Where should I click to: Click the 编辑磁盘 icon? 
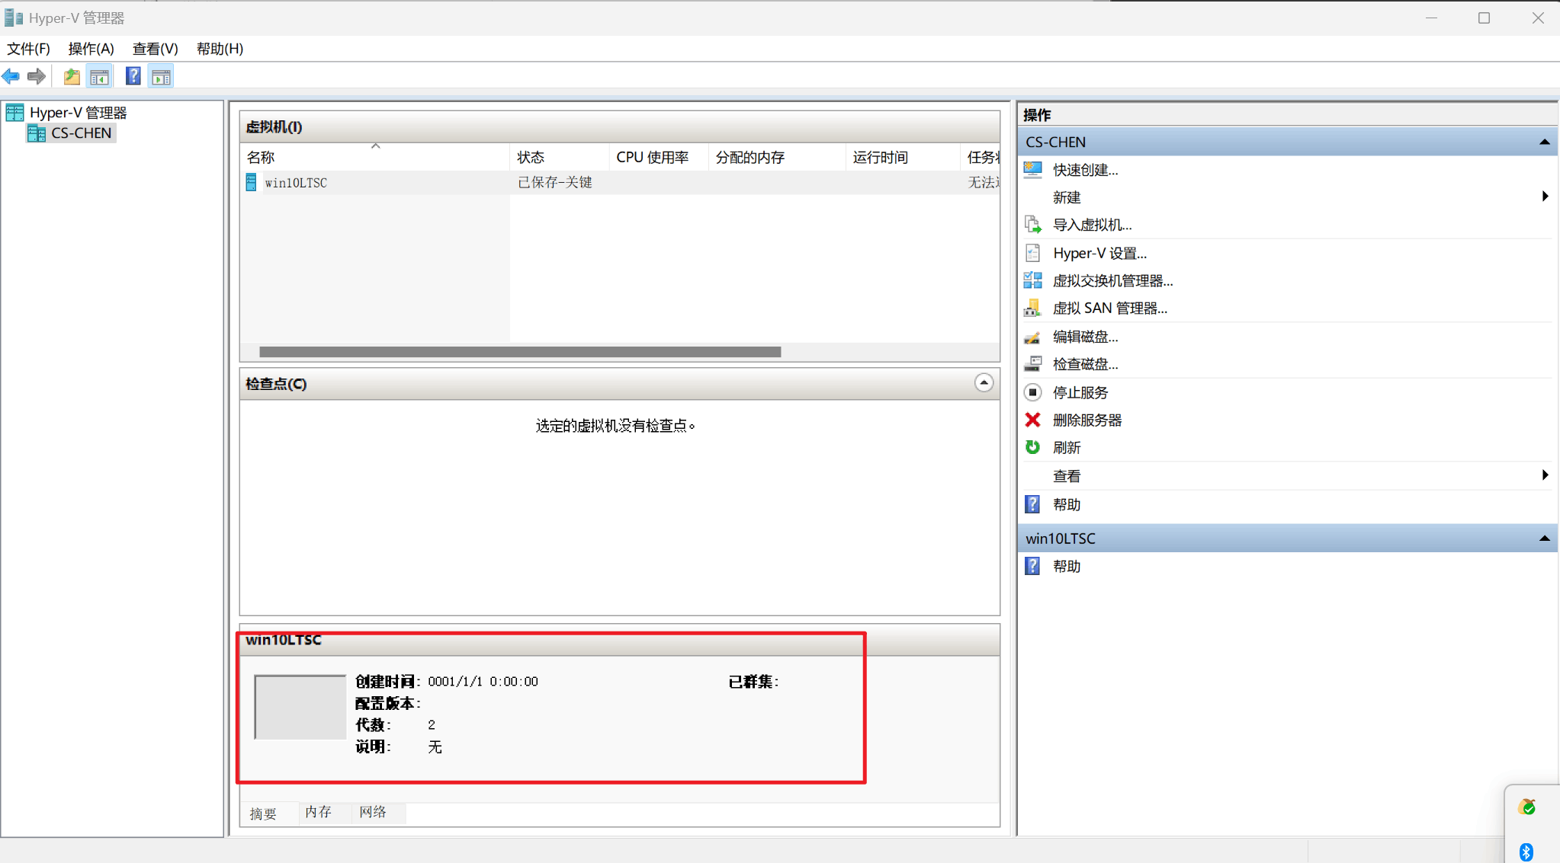pos(1033,337)
